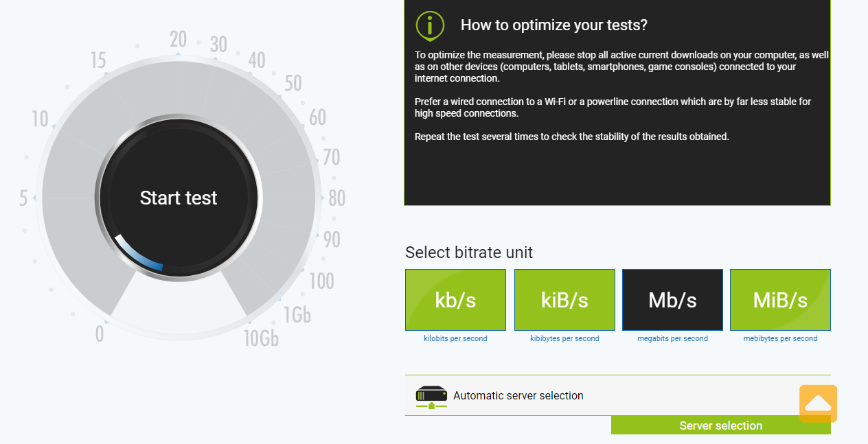
Task: Click the 100 mark on the gauge
Action: pos(321,281)
